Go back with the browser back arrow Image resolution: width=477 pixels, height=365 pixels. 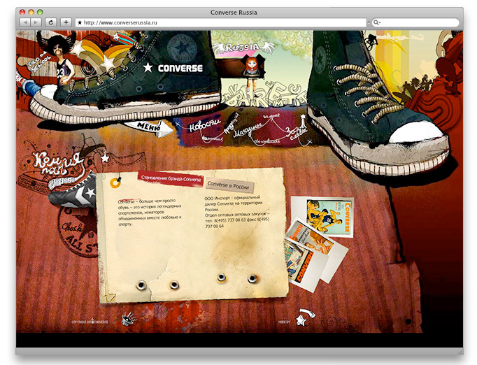point(25,22)
